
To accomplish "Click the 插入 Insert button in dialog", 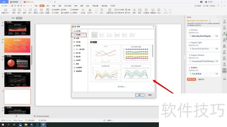I will click(140, 95).
